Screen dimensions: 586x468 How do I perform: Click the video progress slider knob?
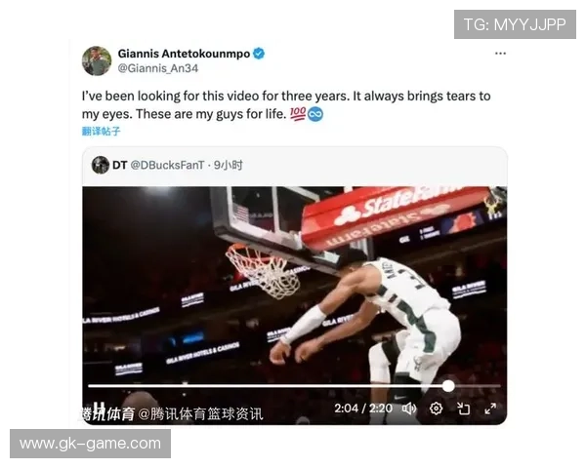448,386
